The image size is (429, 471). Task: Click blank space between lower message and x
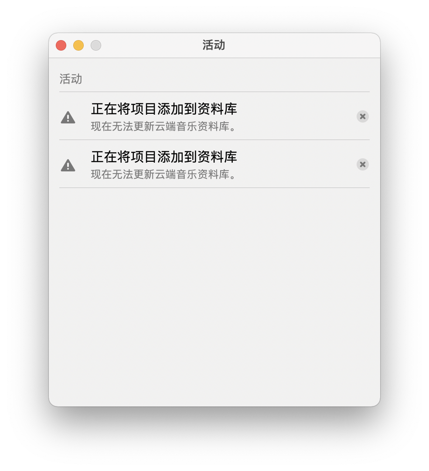tap(296, 165)
